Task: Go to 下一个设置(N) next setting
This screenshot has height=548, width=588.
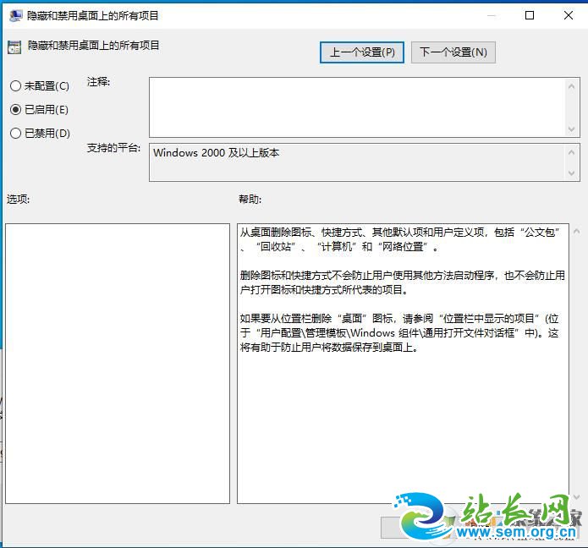Action: (x=453, y=52)
